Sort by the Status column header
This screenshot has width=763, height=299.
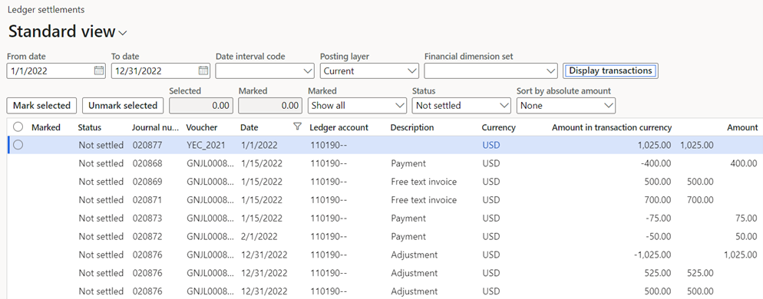[x=90, y=127]
